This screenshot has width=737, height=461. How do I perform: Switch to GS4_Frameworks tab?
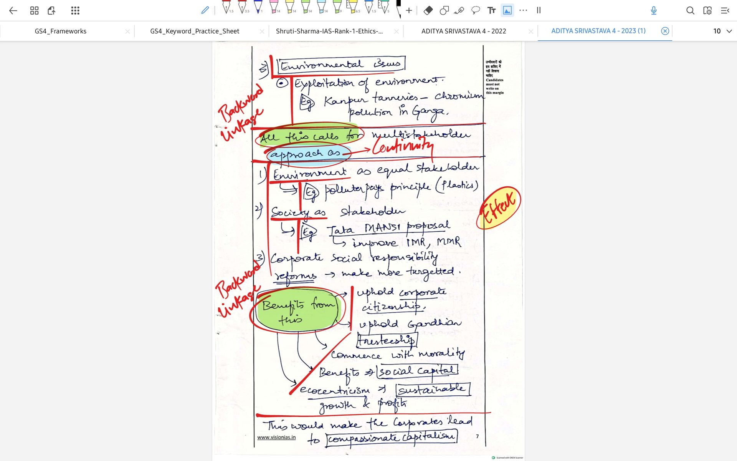click(x=61, y=31)
